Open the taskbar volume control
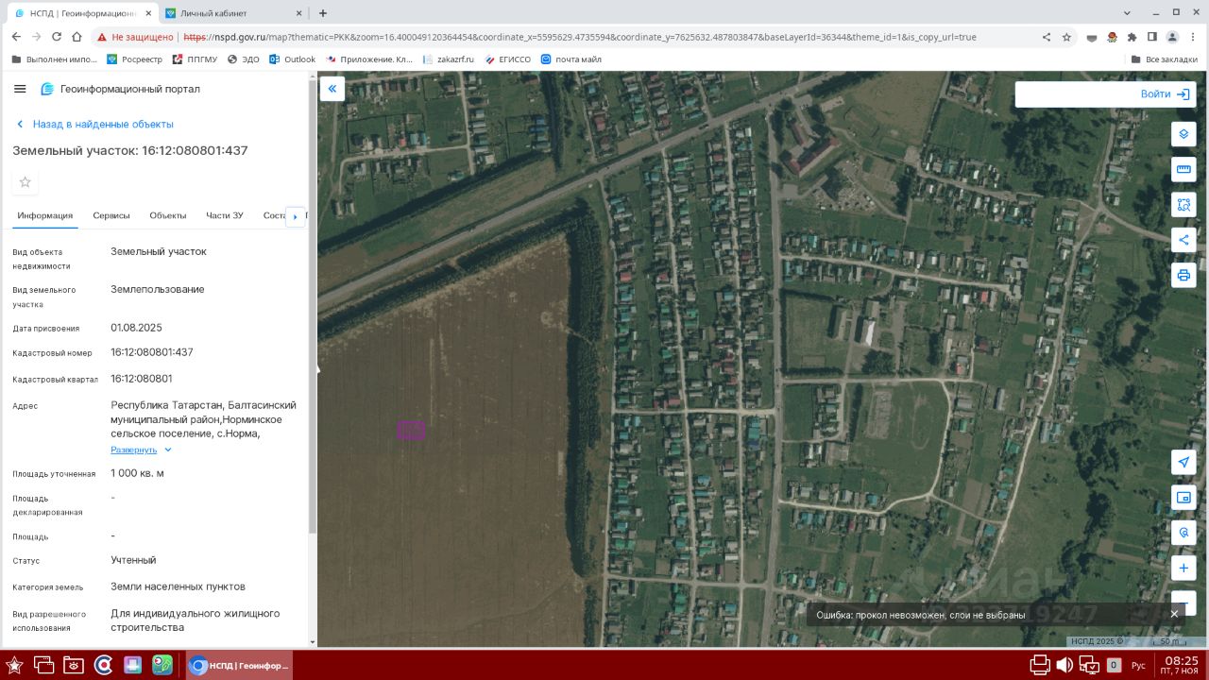The image size is (1209, 680). click(1064, 665)
